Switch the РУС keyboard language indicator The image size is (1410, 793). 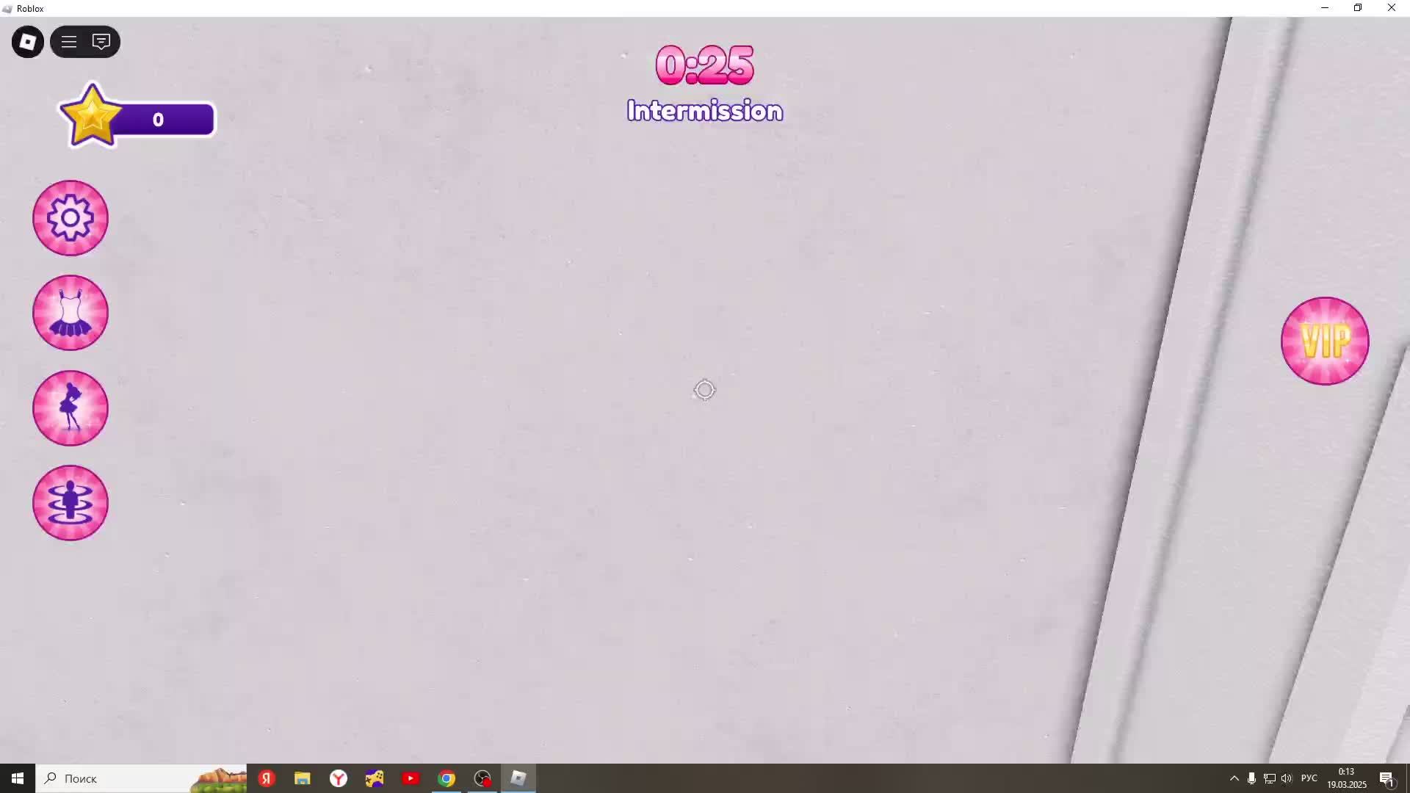point(1309,778)
